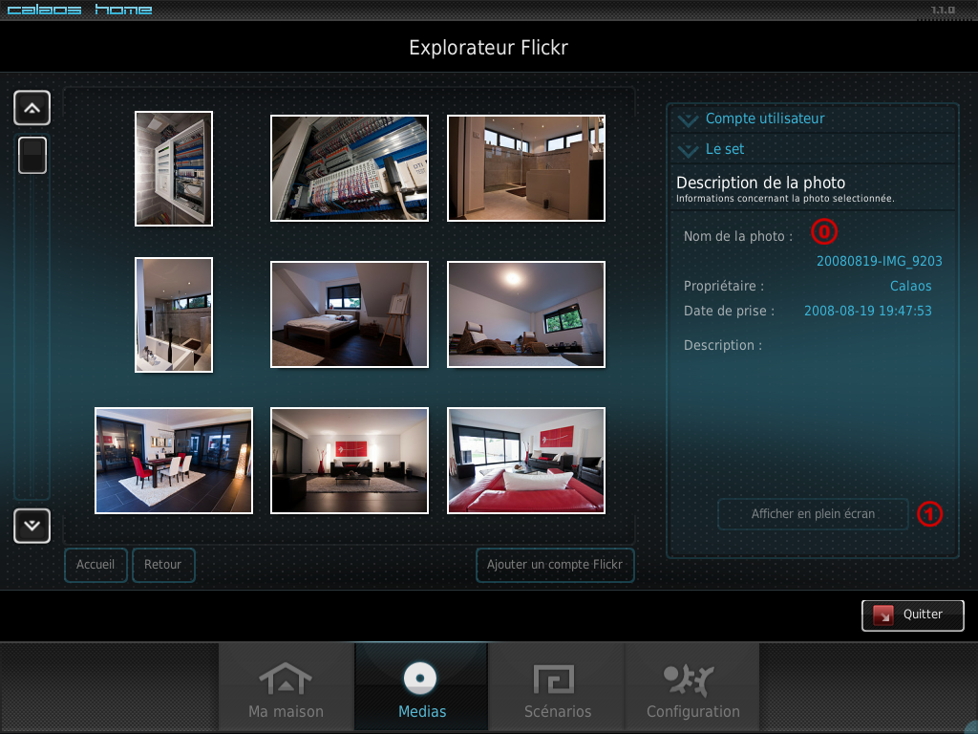Open the Configuration gears icon
Viewport: 978px width, 734px height.
690,680
